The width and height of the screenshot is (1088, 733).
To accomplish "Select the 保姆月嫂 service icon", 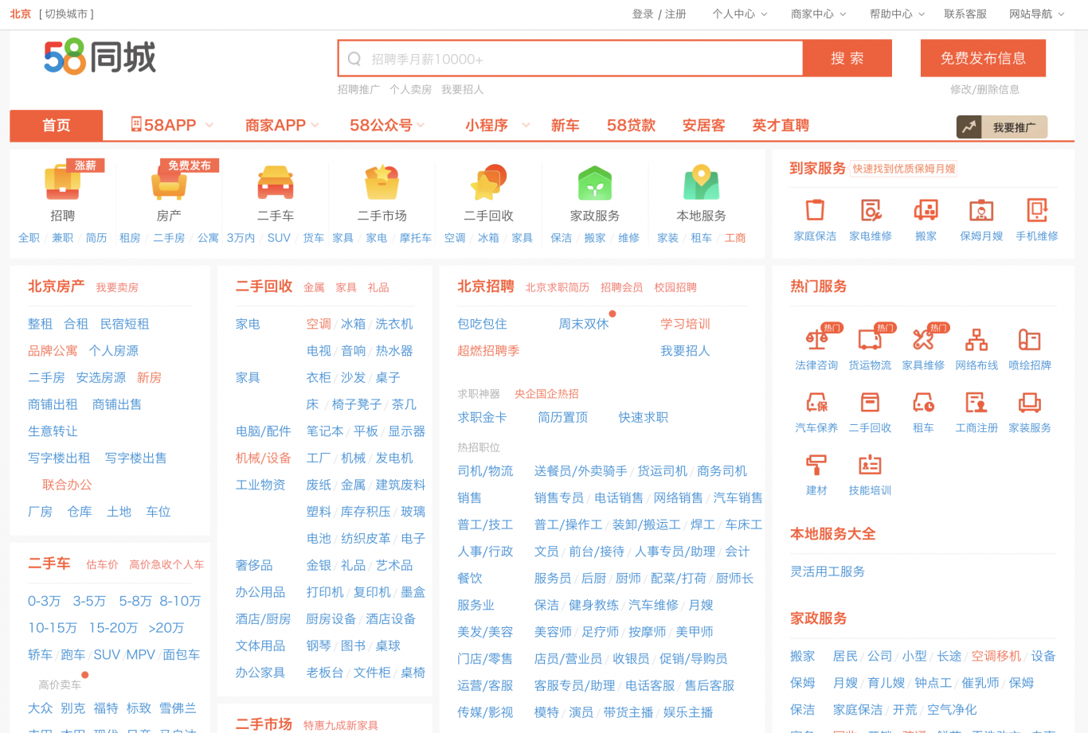I will (x=981, y=210).
